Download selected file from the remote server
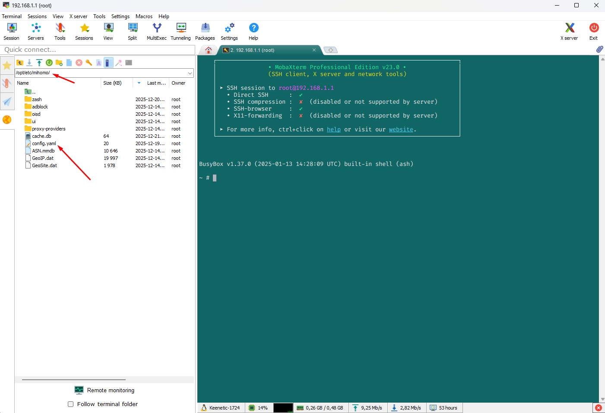 pyautogui.click(x=29, y=63)
